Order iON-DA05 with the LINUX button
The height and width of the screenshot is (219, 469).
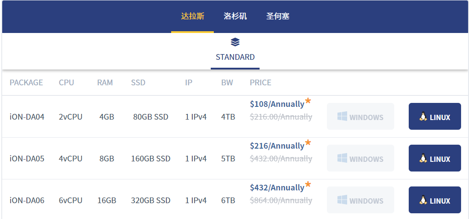(435, 158)
